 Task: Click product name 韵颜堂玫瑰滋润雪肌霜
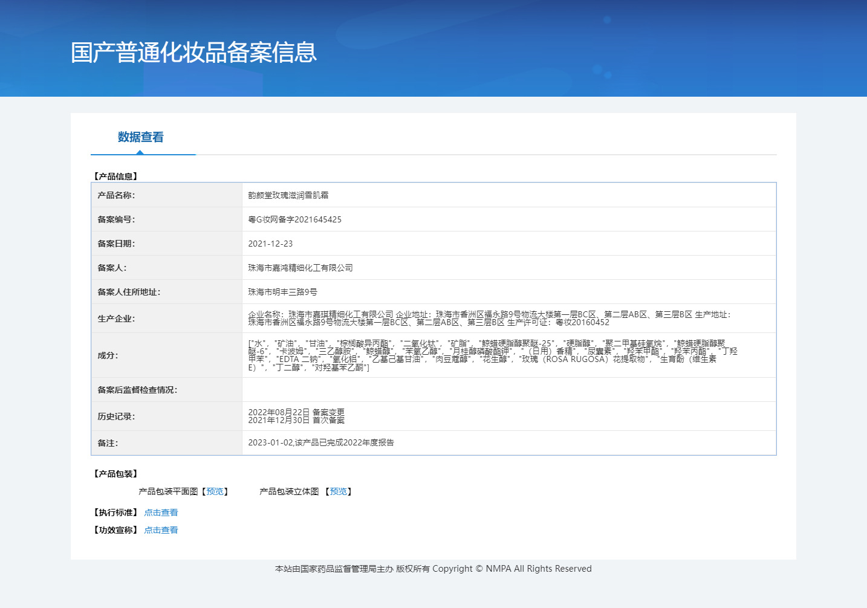click(x=288, y=195)
